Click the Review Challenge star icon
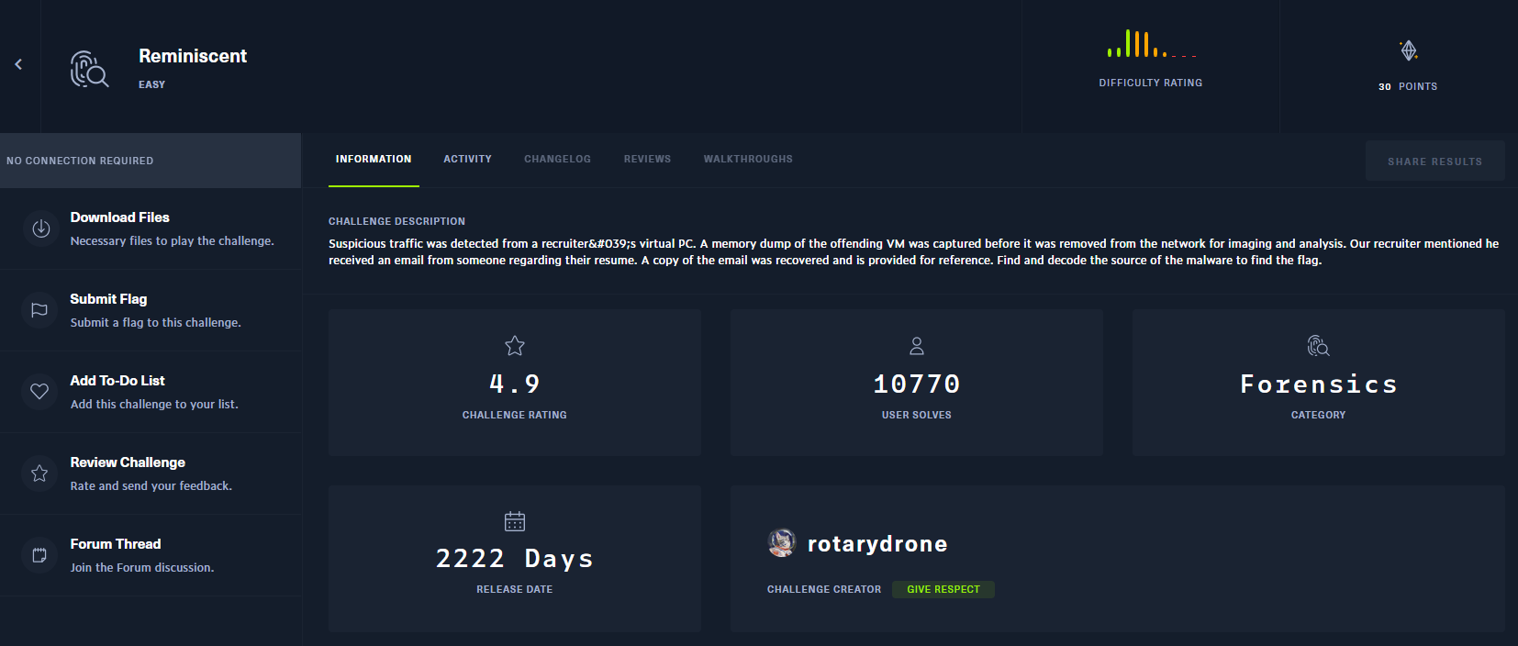The width and height of the screenshot is (1518, 646). (39, 473)
